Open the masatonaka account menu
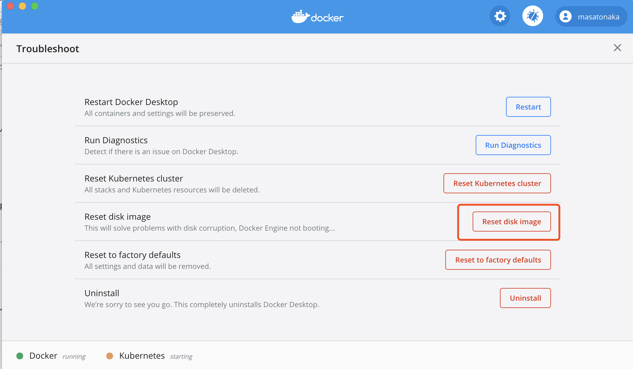The width and height of the screenshot is (633, 369). [x=591, y=17]
